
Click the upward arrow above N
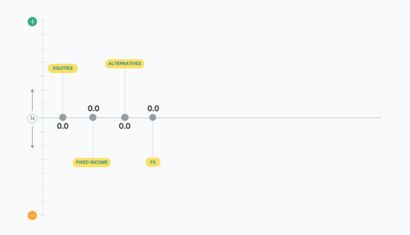[x=32, y=98]
